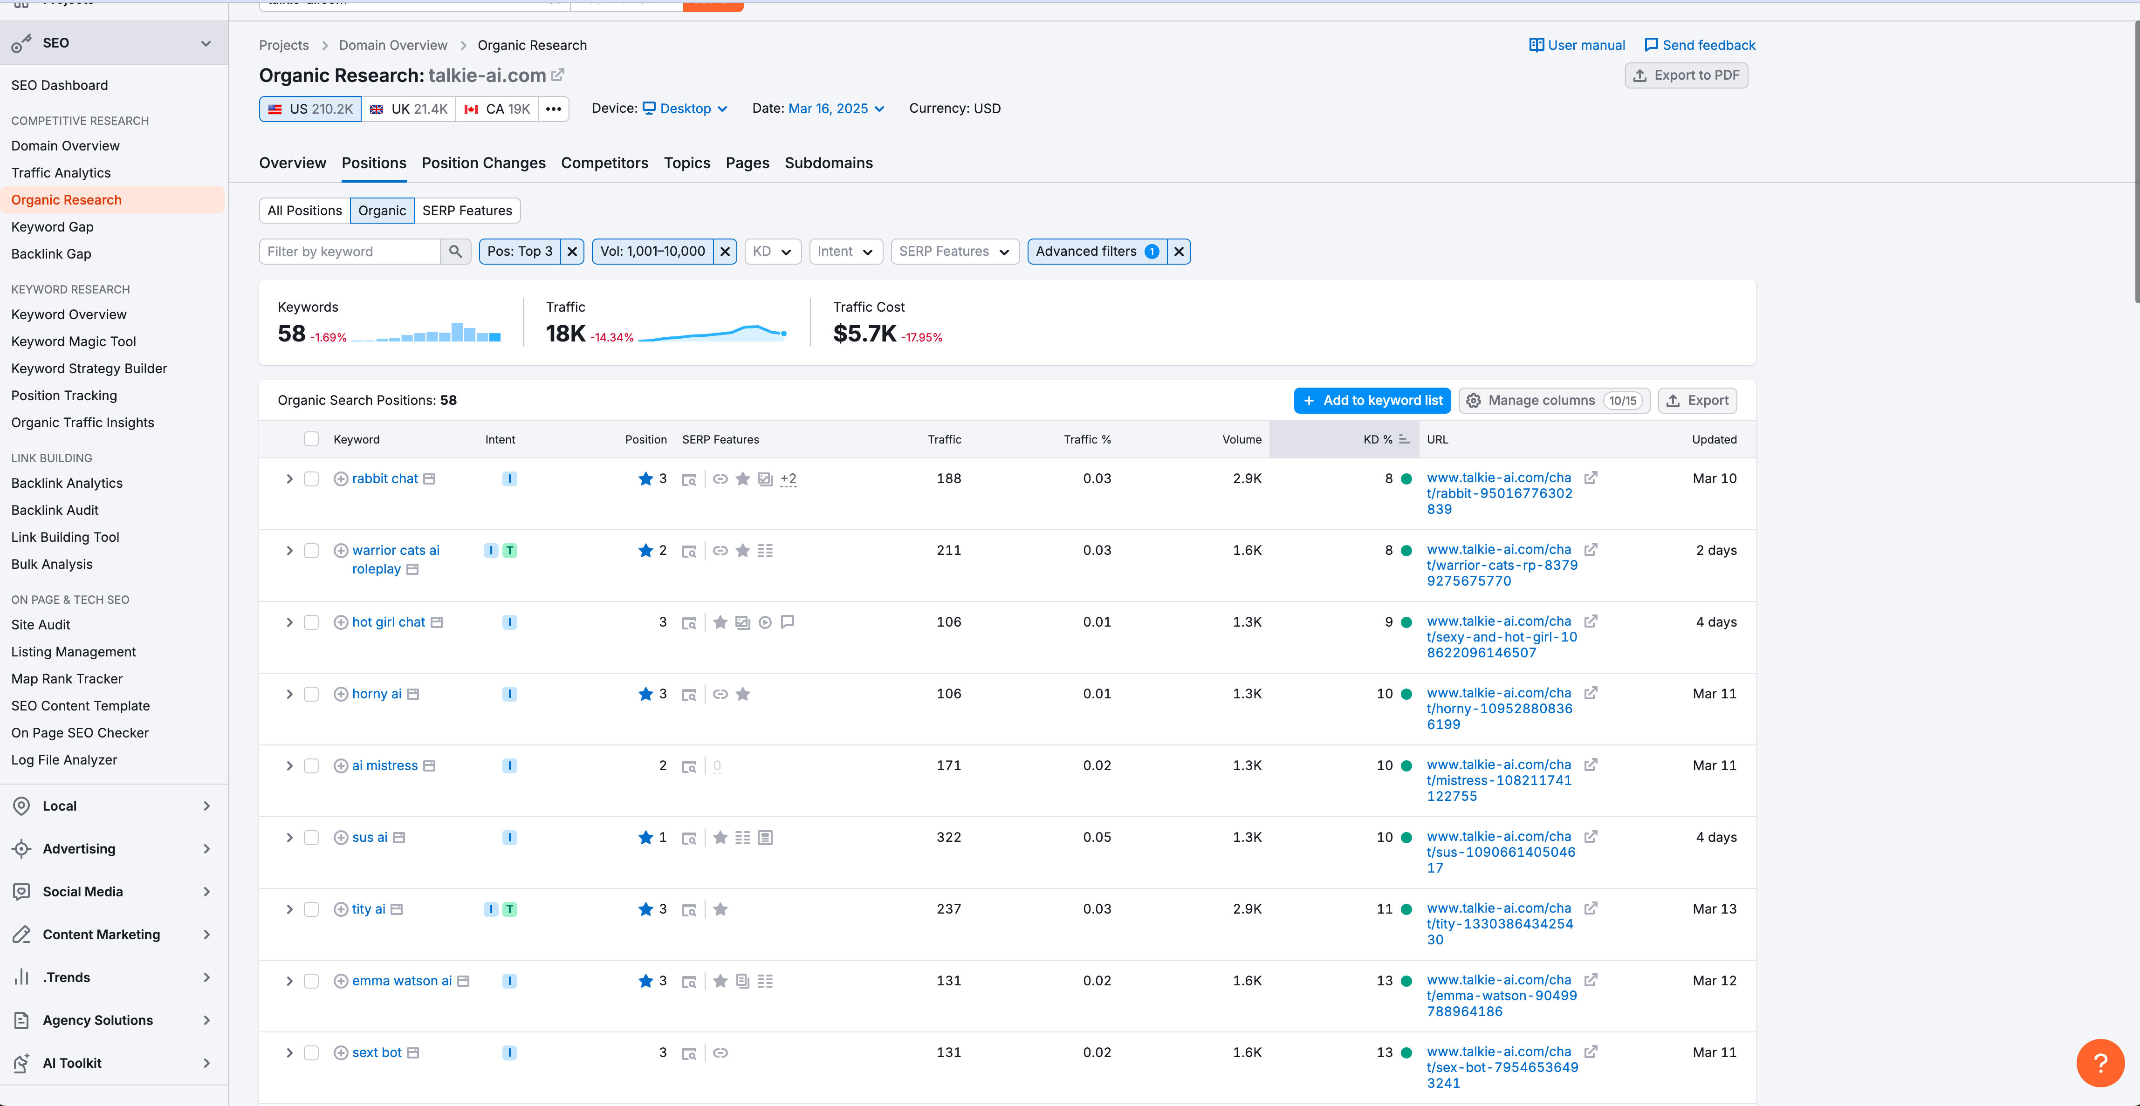The image size is (2140, 1106).
Task: Select the SERP Features positions tab
Action: [x=467, y=211]
